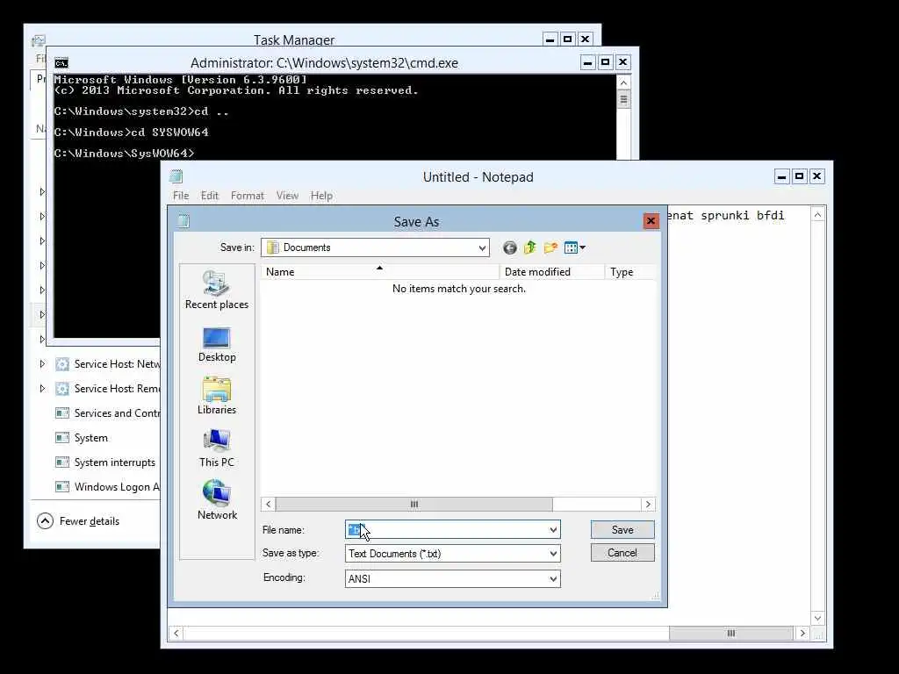Click the 'cd SYSWOW64' command line text
Image resolution: width=899 pixels, height=674 pixels.
point(169,132)
